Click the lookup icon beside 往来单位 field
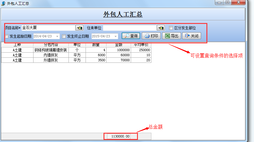The image size is (254, 142). (x=161, y=28)
